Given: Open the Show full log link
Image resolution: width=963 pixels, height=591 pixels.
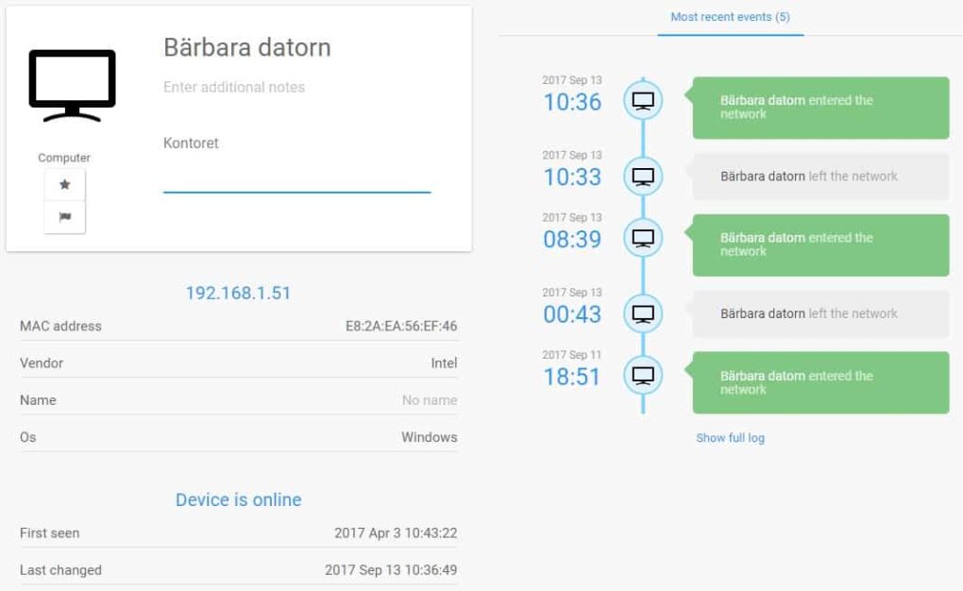Looking at the screenshot, I should [x=730, y=438].
